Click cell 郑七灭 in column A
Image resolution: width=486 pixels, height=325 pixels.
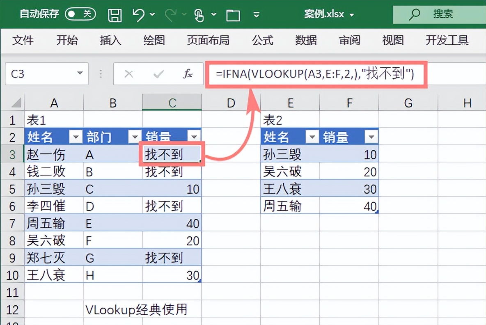[x=54, y=258]
